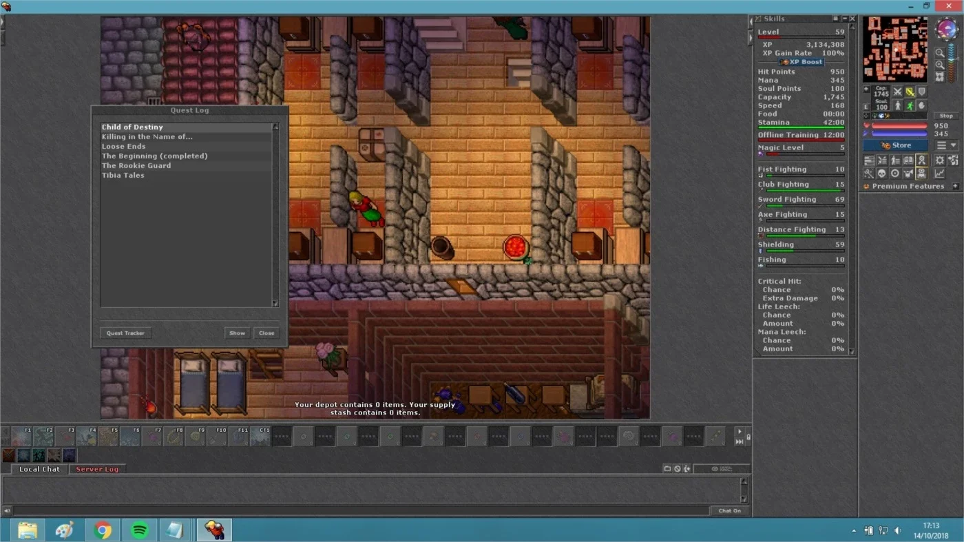Zoom out the minimap
This screenshot has height=542, width=964.
coord(940,53)
